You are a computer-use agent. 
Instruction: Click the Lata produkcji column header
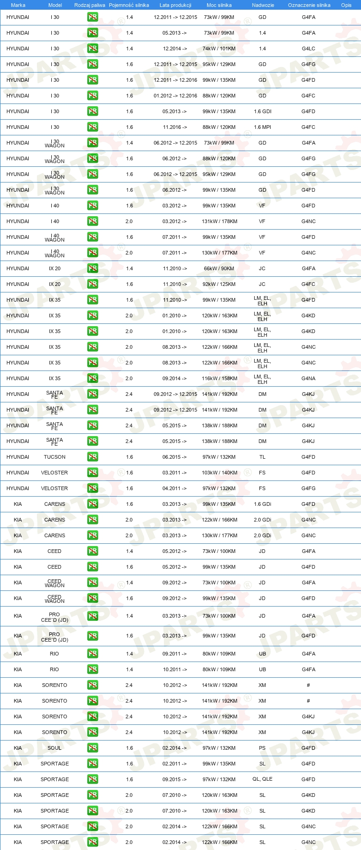coord(175,5)
